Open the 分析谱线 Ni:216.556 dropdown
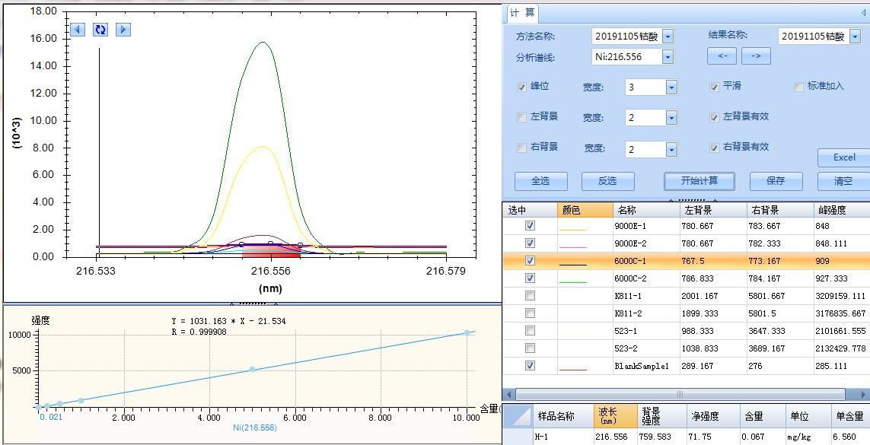 coord(668,57)
